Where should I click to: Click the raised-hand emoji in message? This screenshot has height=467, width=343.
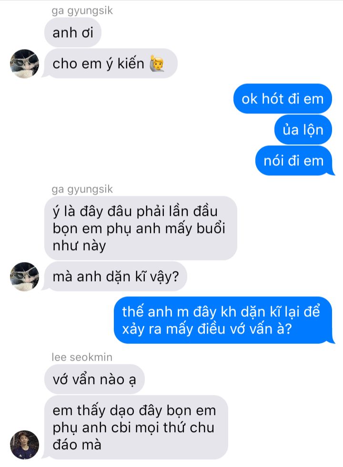(157, 62)
